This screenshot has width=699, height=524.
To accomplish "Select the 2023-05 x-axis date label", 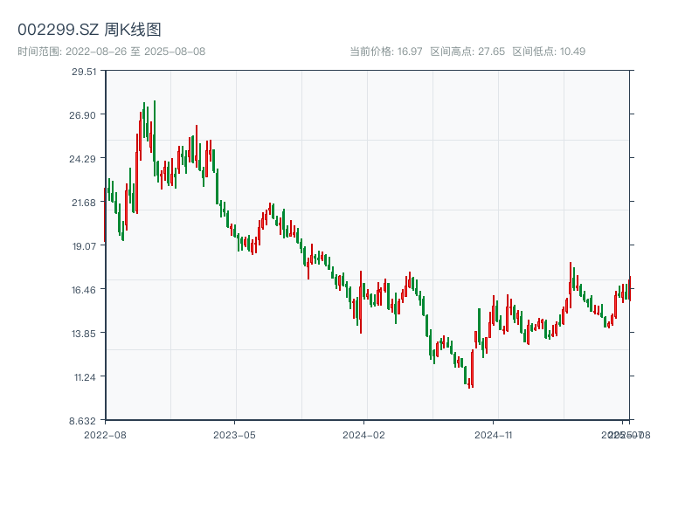I will pos(235,434).
